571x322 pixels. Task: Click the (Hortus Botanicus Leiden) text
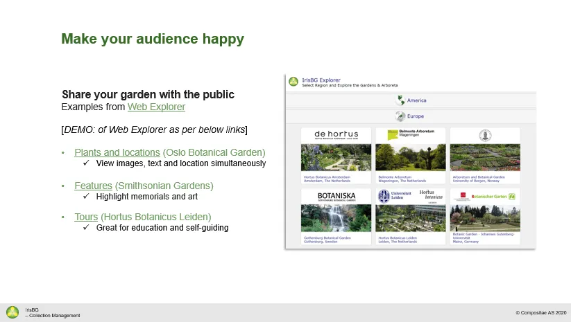156,217
